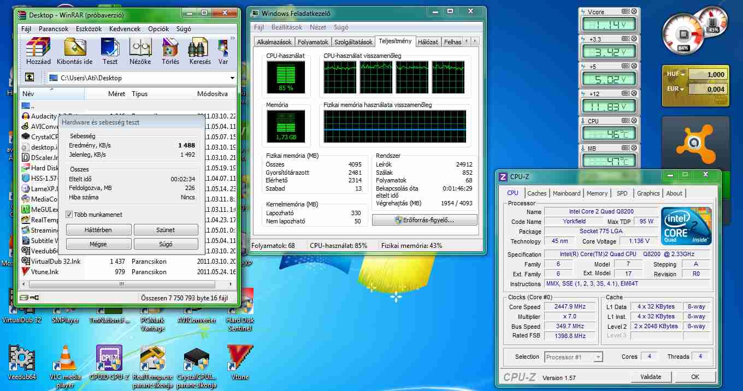Image resolution: width=743 pixels, height=391 pixels.
Task: Click the Mégse button
Action: [x=98, y=244]
